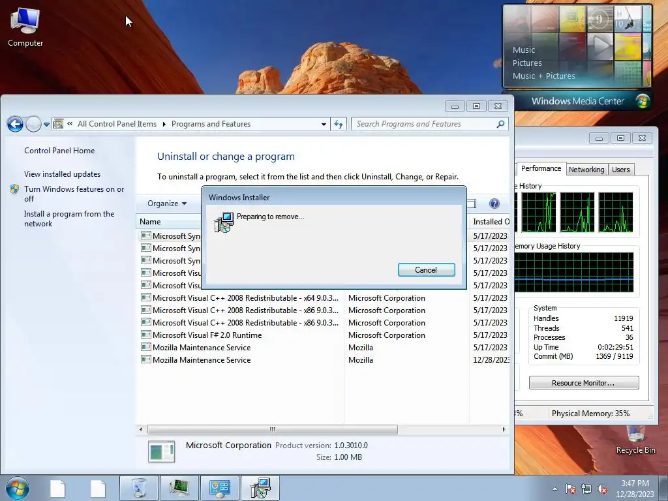Viewport: 668px width, 501px height.
Task: Click the Physical Memory: 35% status entry
Action: [590, 413]
